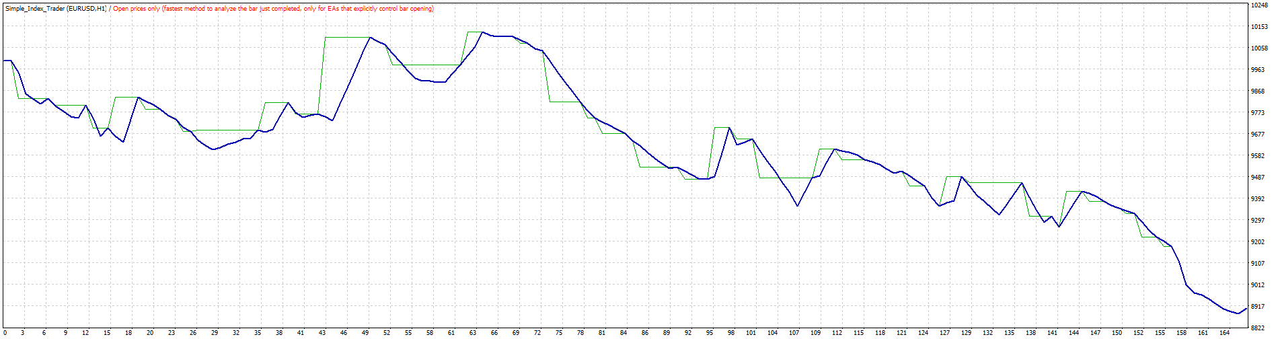This screenshot has width=1278, height=339.
Task: Choose trade number 129 on horizontal axis
Action: tap(966, 333)
